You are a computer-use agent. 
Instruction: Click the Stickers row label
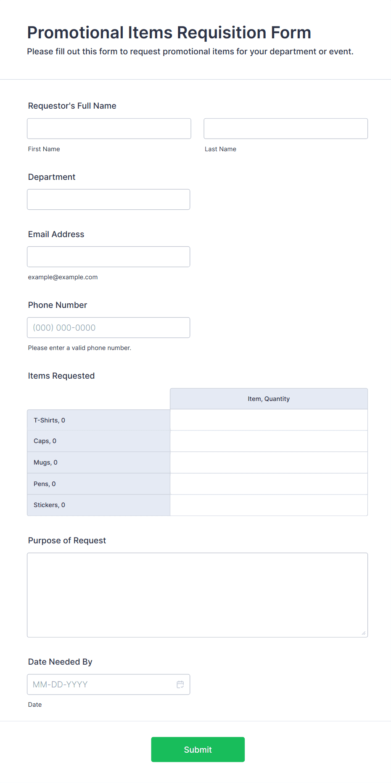tap(50, 505)
